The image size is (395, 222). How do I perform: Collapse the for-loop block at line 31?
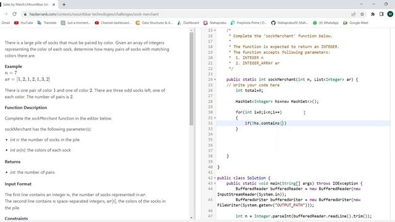pyautogui.click(x=215, y=118)
